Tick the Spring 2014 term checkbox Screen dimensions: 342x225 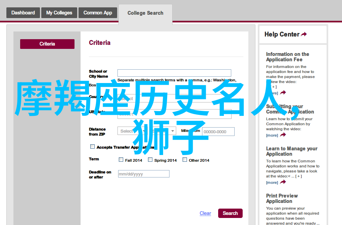(x=150, y=160)
